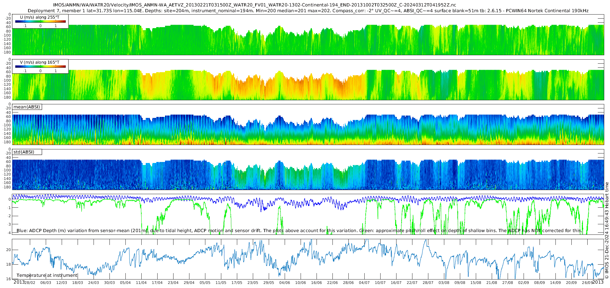
Task: Select the 'Deployment 7, member 1' metadata line
Action: point(308,11)
